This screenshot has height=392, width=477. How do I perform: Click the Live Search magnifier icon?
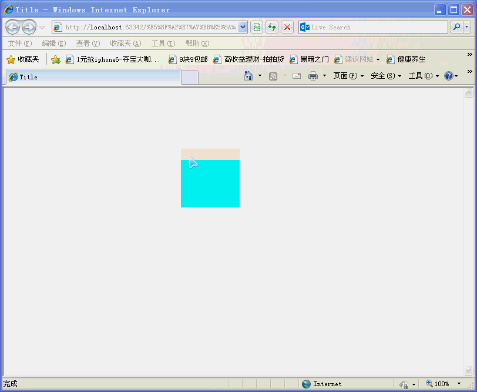point(456,27)
